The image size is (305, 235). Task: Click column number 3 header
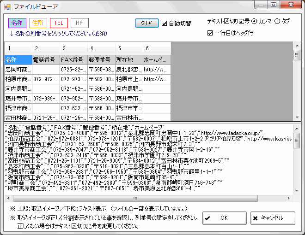(x=73, y=48)
